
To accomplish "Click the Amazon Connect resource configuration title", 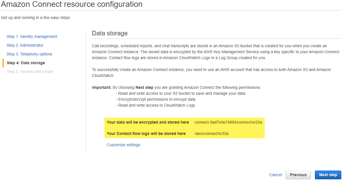I will (71, 4).
